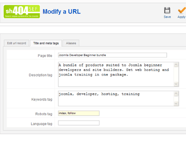Click the Keywords tag label
186x141 pixels.
pyautogui.click(x=42, y=99)
